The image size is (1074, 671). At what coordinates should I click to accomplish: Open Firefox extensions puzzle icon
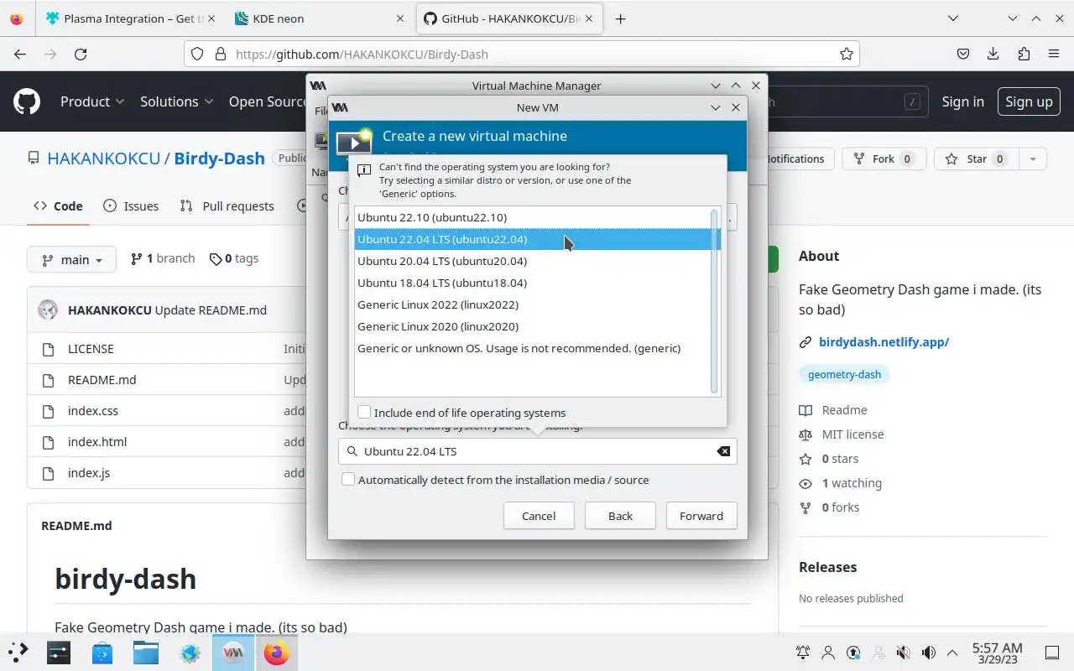point(1024,54)
